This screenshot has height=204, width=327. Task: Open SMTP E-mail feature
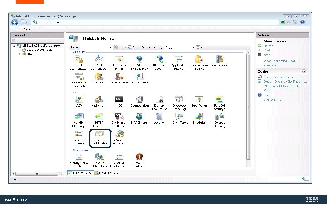tap(139, 78)
